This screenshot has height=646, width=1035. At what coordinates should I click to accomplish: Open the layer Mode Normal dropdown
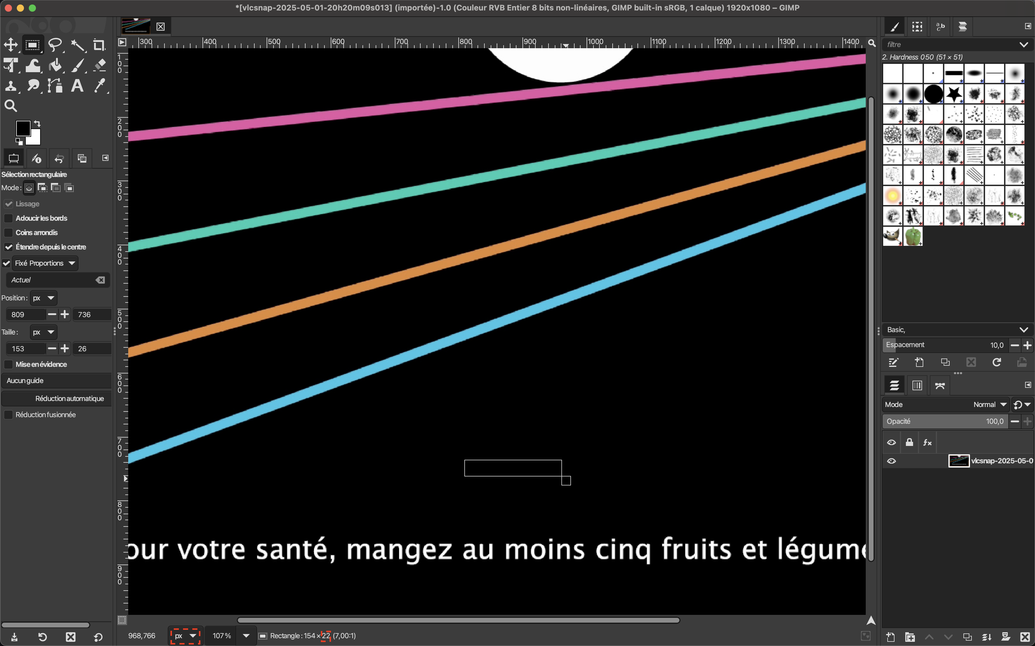[989, 405]
